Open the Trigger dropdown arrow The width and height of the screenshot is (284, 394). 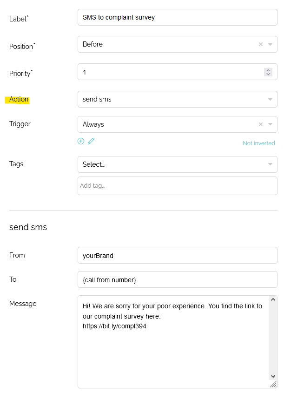[270, 124]
